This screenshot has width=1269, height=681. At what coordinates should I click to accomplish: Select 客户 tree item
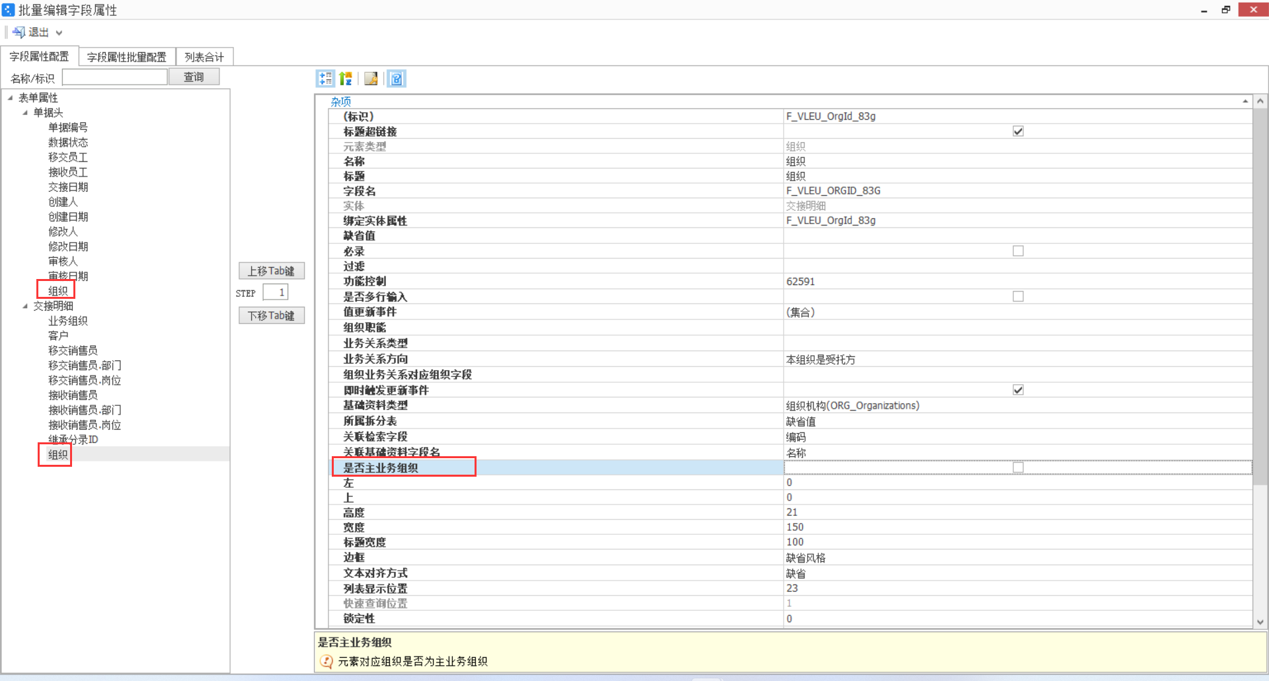click(58, 336)
